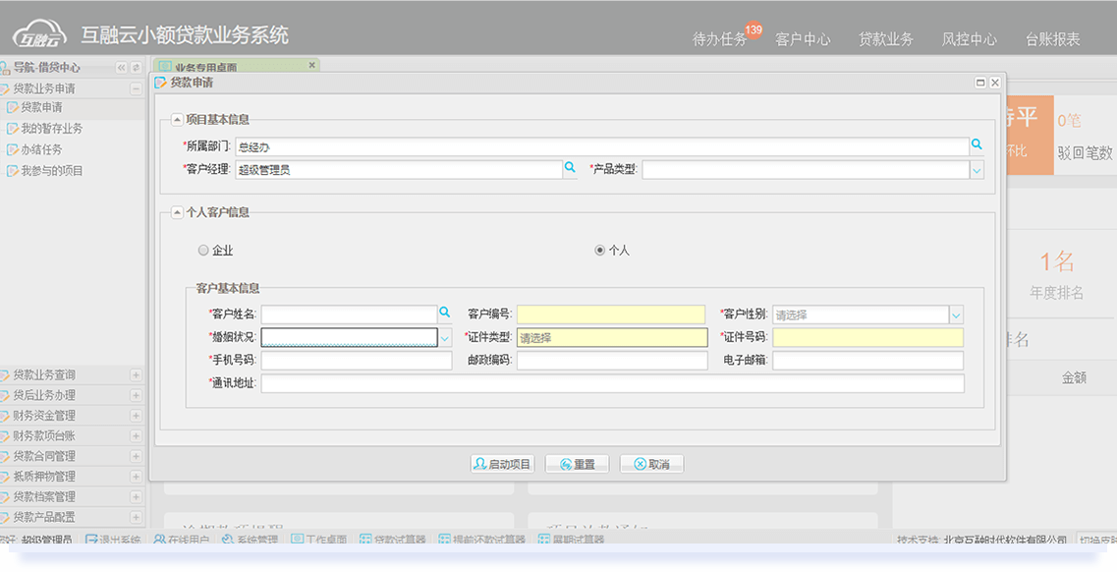Click the 驳回笔数 label in the background desktop
Image resolution: width=1117 pixels, height=572 pixels.
pyautogui.click(x=1085, y=152)
